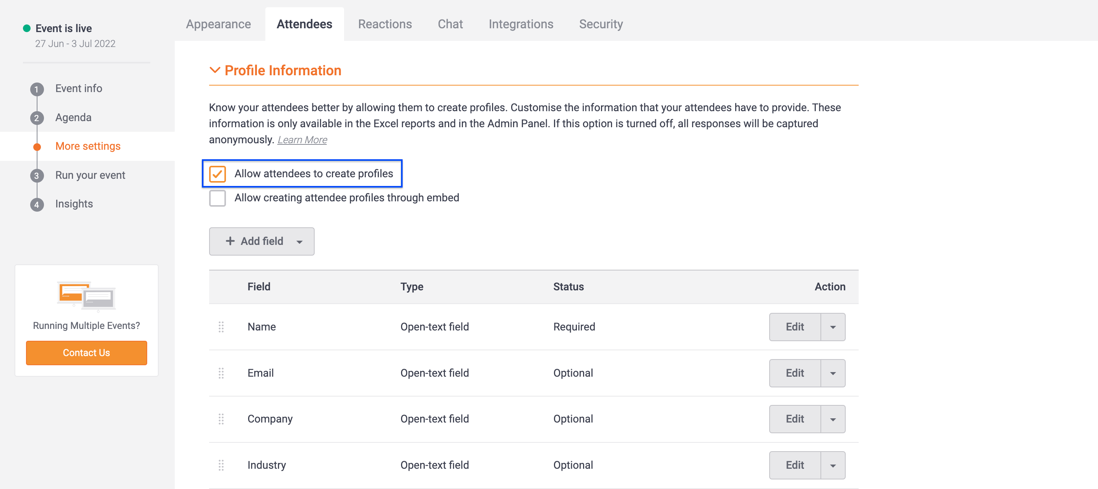Click the step 3 circle next to Run your event
This screenshot has height=489, width=1098.
(x=37, y=175)
